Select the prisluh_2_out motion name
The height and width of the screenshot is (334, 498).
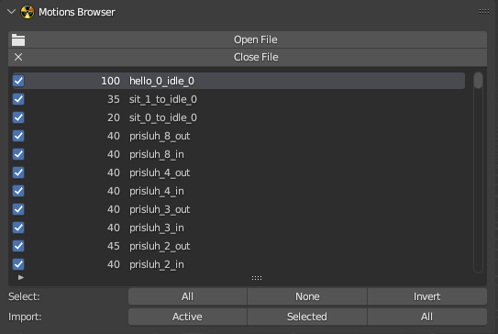tap(160, 246)
